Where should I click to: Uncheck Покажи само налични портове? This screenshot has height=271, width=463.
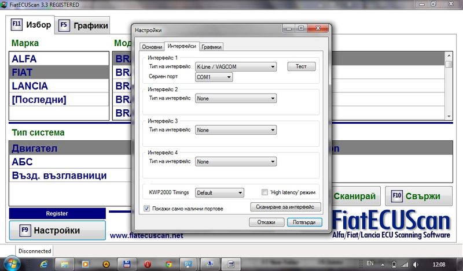(x=146, y=207)
